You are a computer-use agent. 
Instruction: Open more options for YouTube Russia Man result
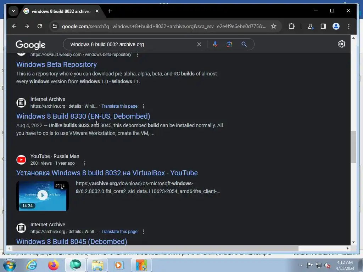pyautogui.click(x=85, y=163)
